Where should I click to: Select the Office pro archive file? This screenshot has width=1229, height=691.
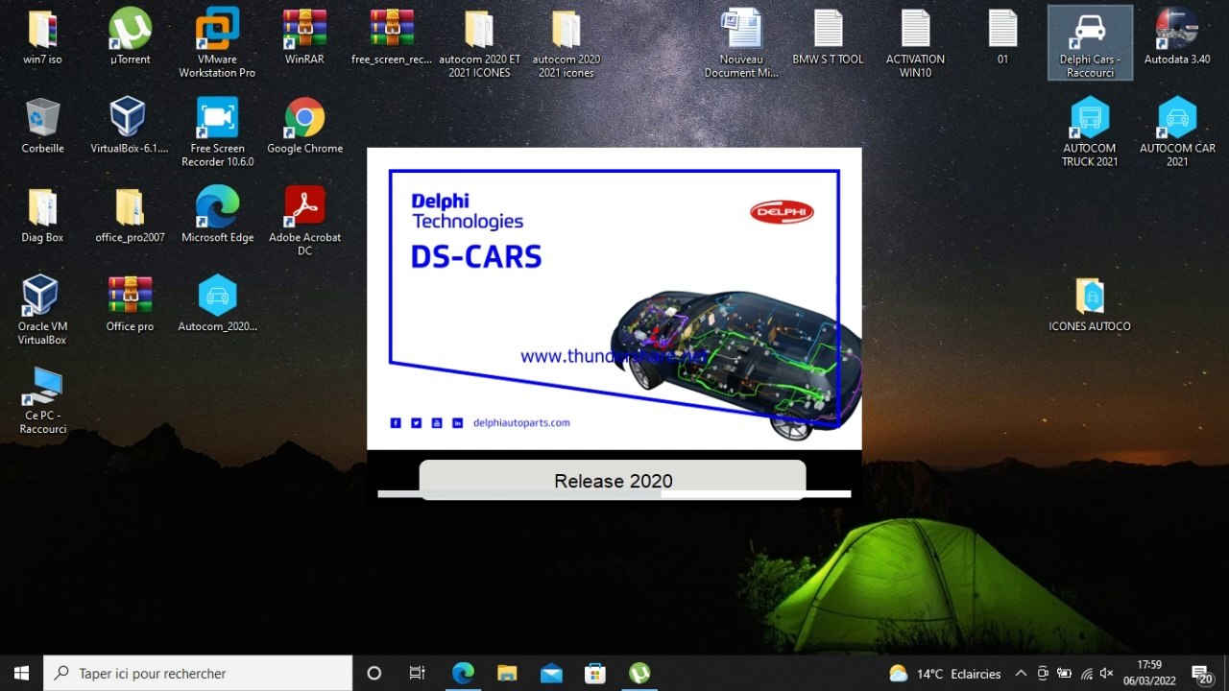tap(130, 304)
